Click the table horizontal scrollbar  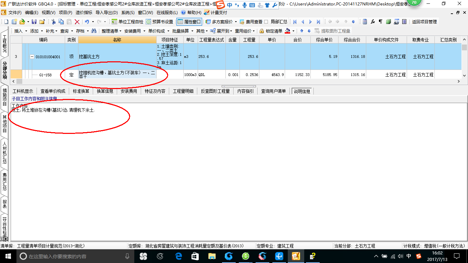(235, 82)
